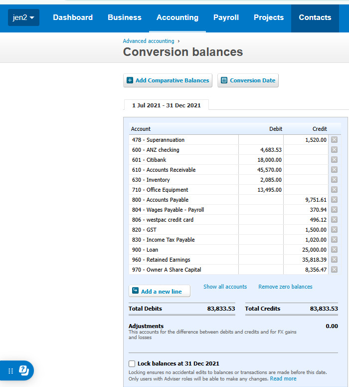Remove the 600 ANZ checking row
Image resolution: width=349 pixels, height=387 pixels.
tap(334, 150)
